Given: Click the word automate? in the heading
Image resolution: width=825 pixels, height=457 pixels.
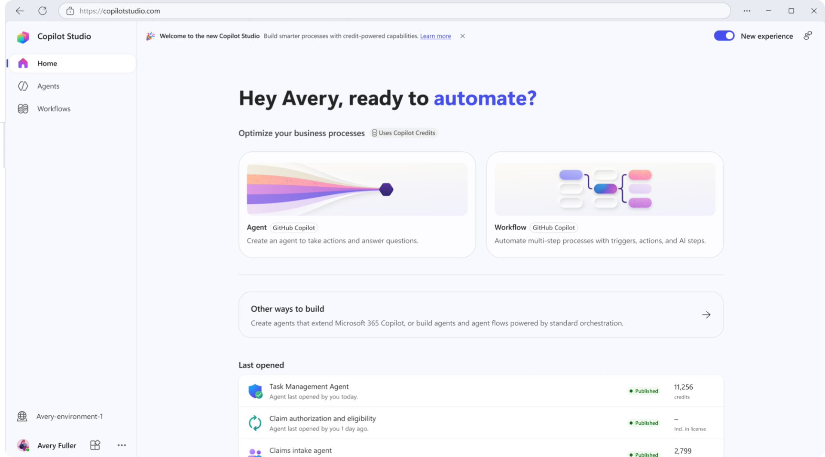Looking at the screenshot, I should coord(485,98).
